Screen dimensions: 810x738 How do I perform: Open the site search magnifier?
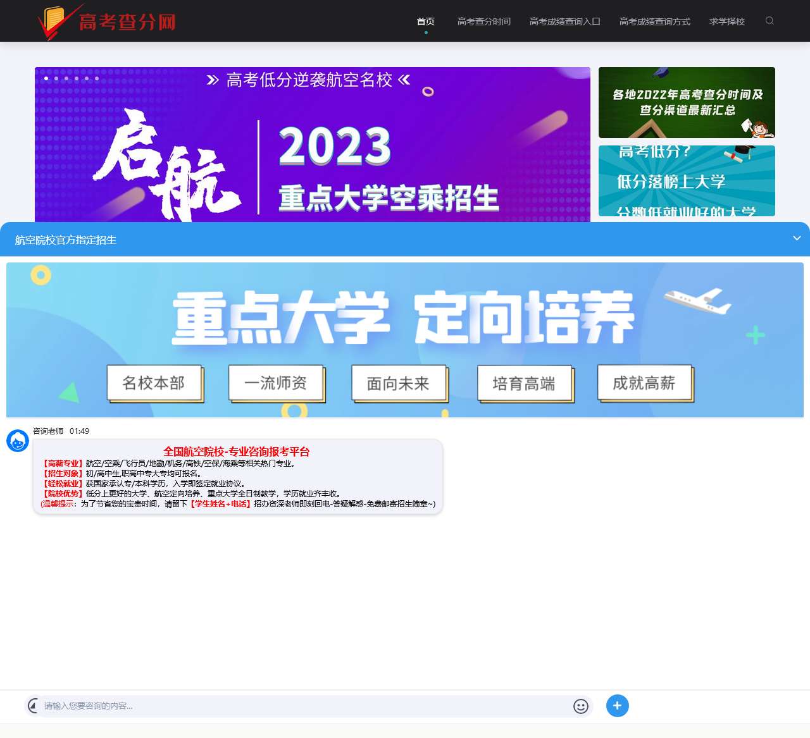(x=769, y=21)
